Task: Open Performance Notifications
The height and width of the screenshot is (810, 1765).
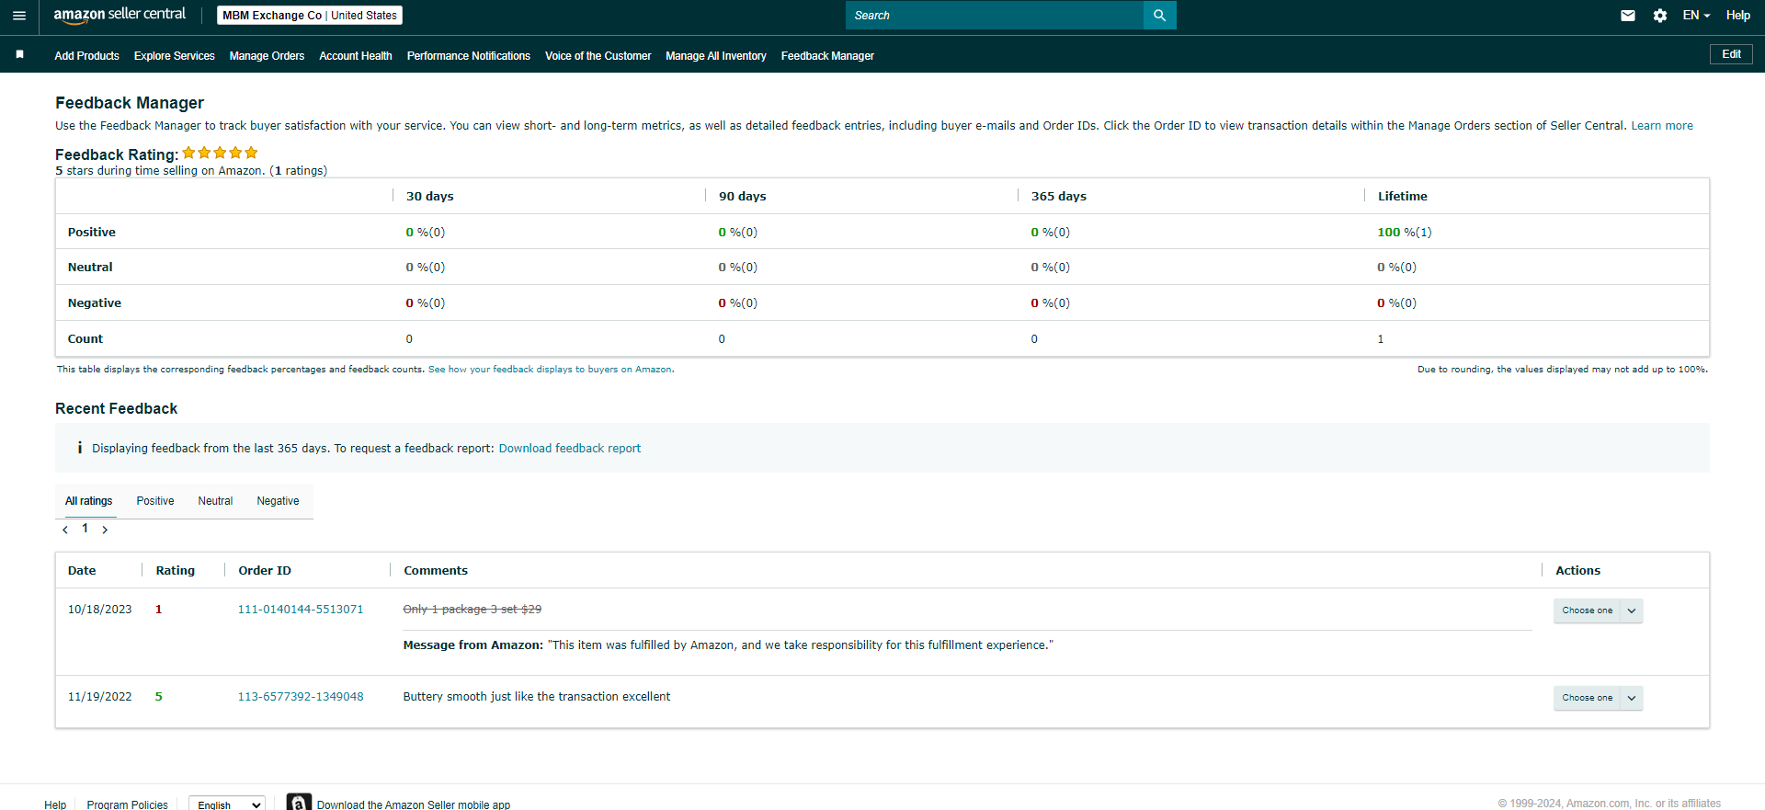Action: tap(469, 56)
